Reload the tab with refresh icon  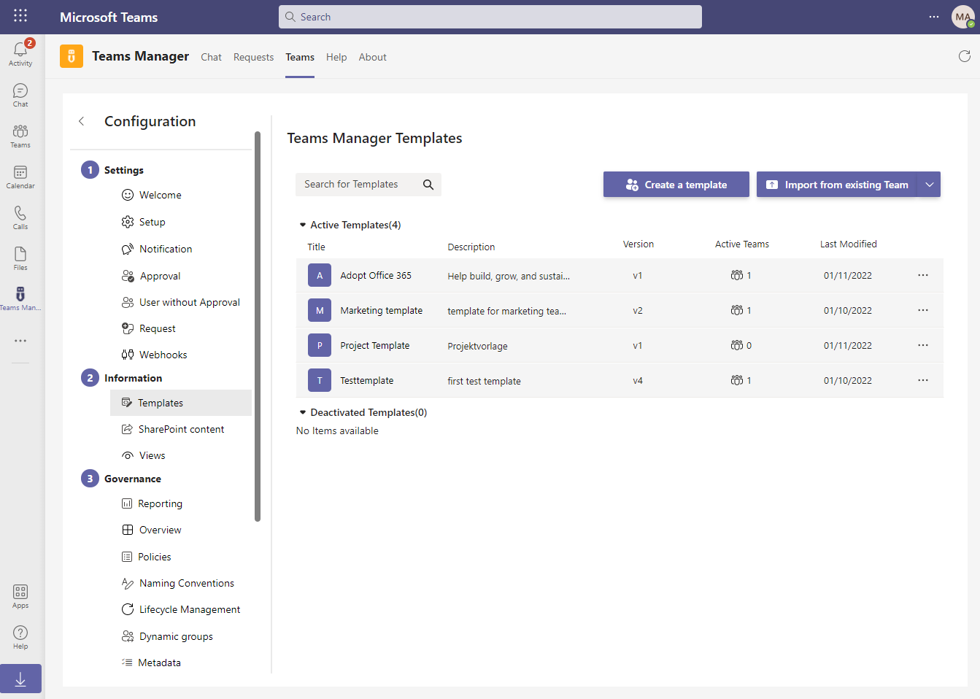click(965, 56)
